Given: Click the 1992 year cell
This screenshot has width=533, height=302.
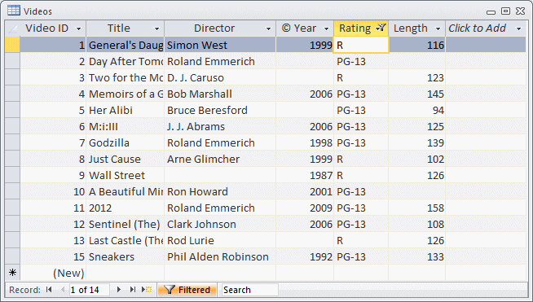Looking at the screenshot, I should pos(305,257).
